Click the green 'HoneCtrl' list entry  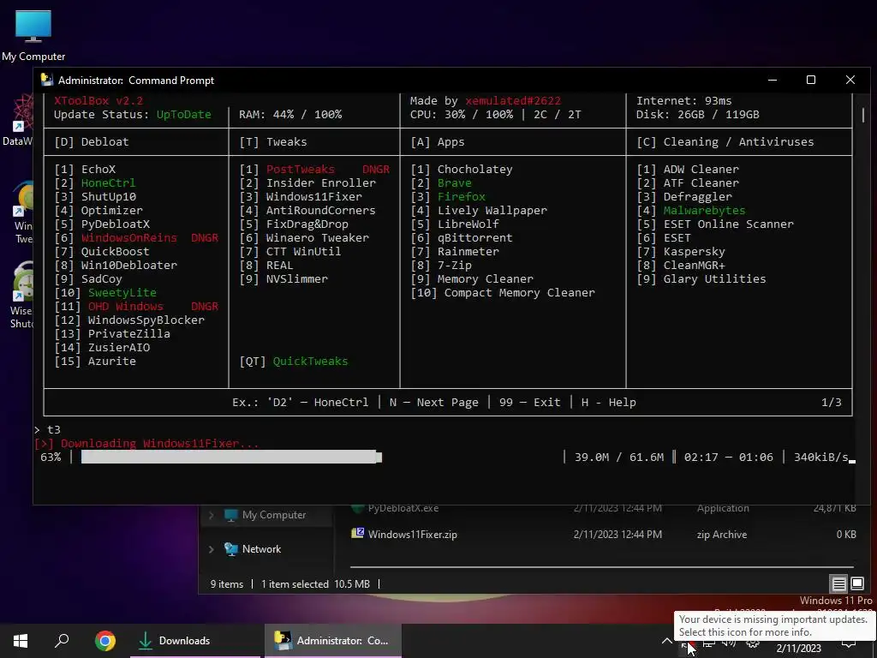pyautogui.click(x=109, y=183)
